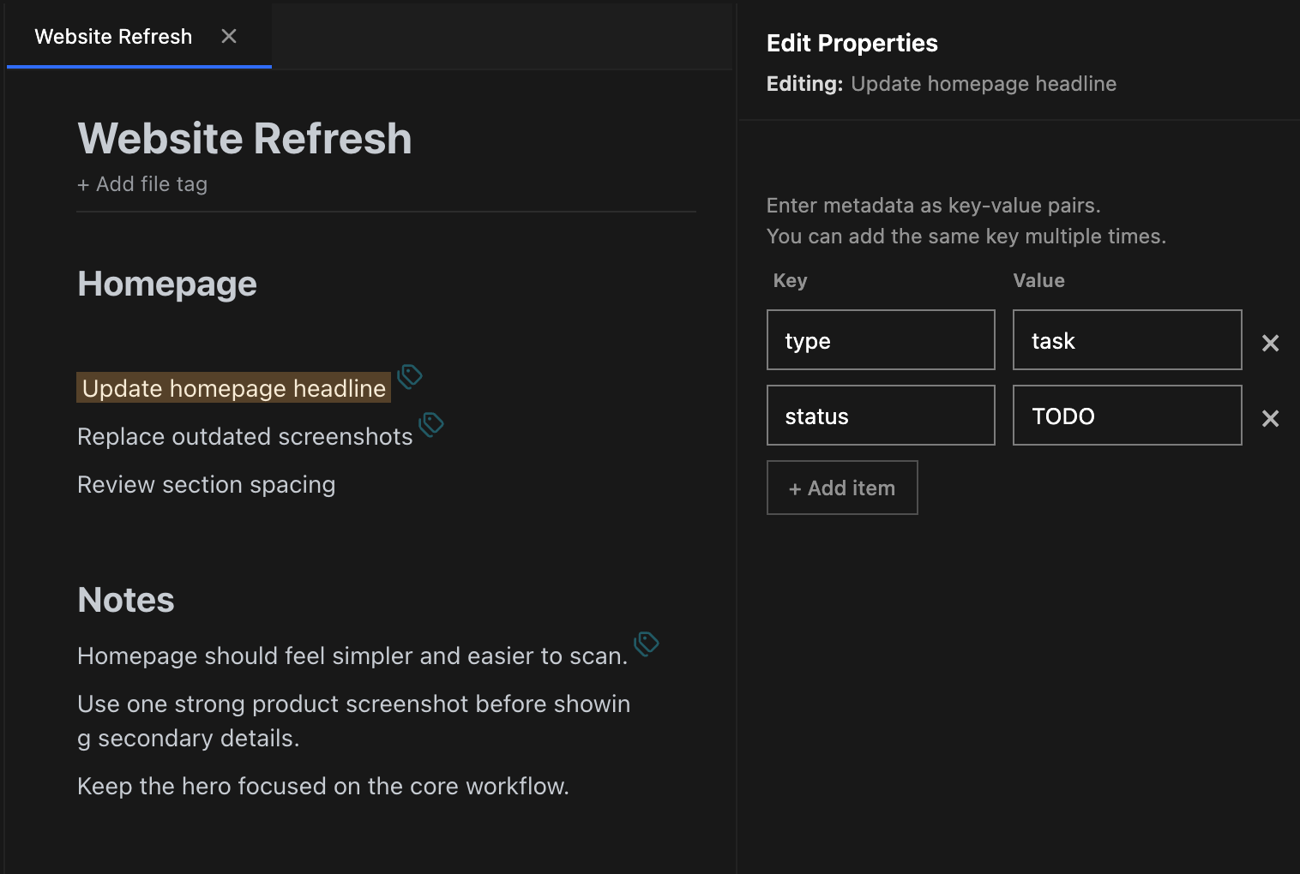Viewport: 1300px width, 874px height.
Task: Select the 'Review section spacing' task
Action: coord(207,484)
